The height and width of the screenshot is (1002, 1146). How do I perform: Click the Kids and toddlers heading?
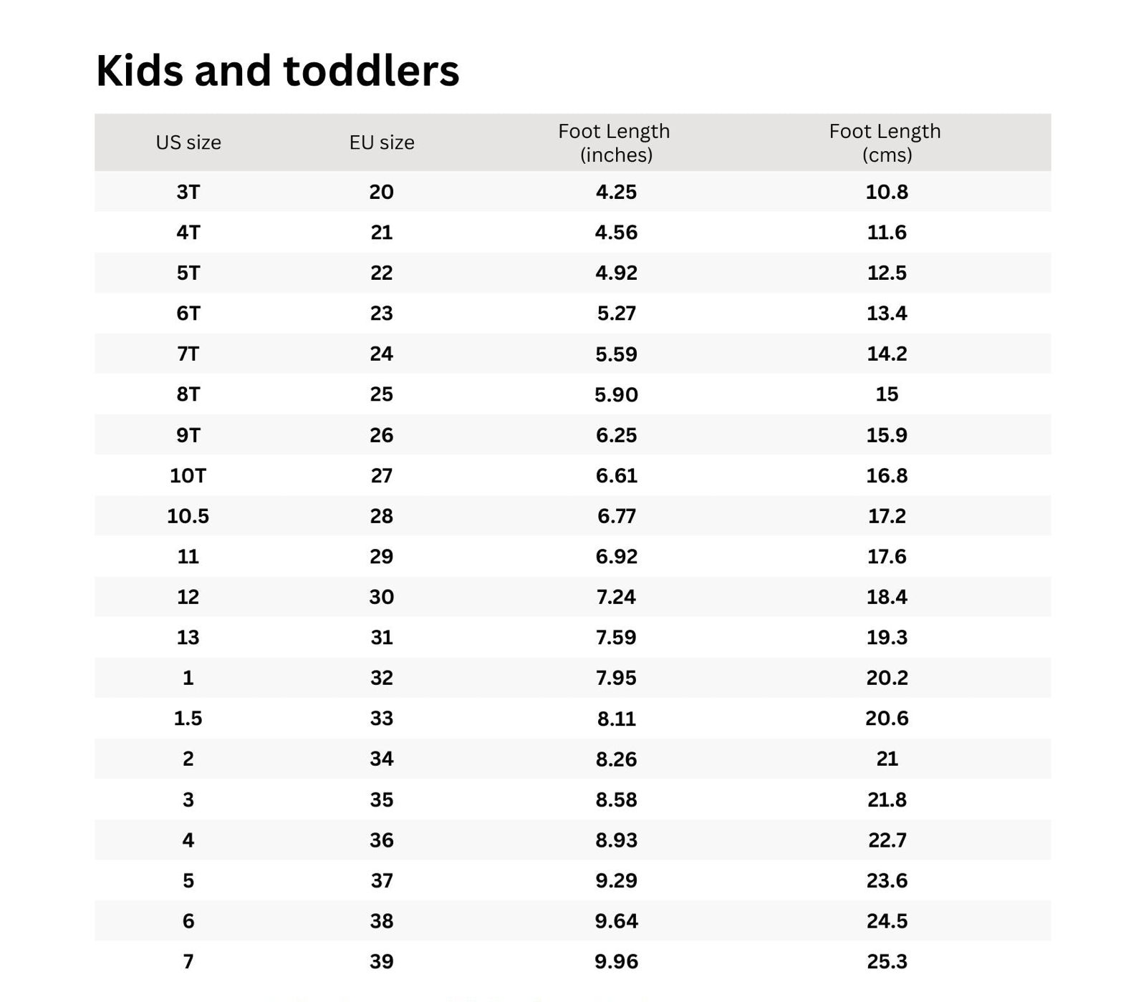tap(277, 71)
